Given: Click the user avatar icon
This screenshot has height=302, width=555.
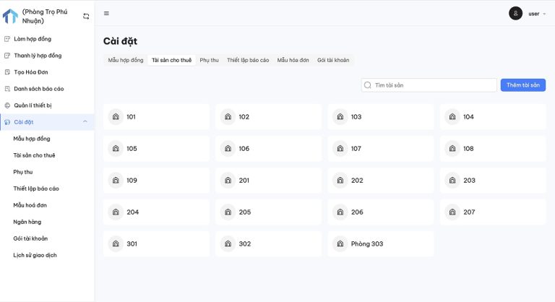Looking at the screenshot, I should (x=515, y=13).
